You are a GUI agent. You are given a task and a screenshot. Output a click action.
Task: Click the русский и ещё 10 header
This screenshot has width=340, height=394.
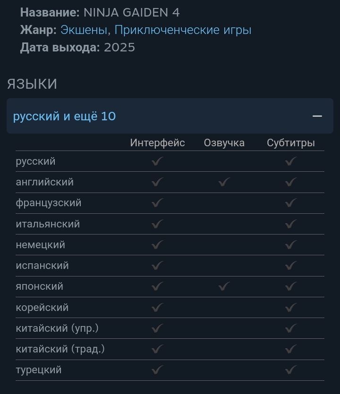(x=170, y=116)
